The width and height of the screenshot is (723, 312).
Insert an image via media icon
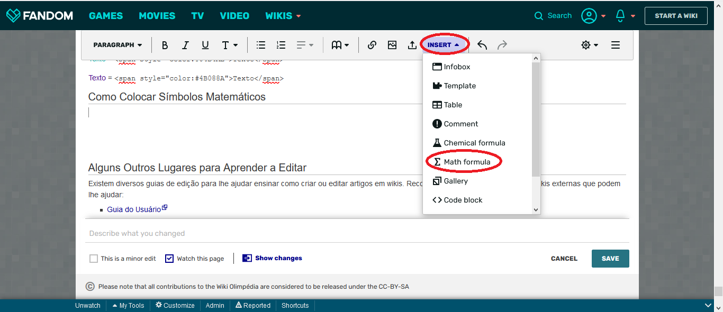[392, 45]
